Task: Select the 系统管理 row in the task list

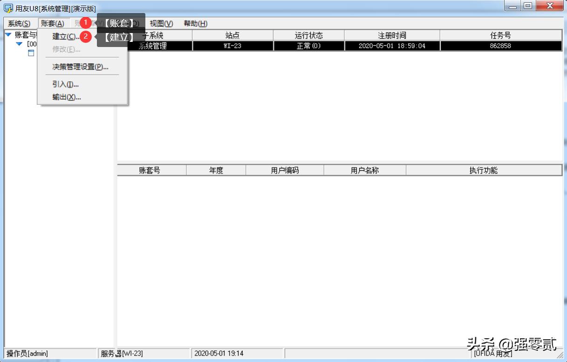Action: (x=154, y=46)
